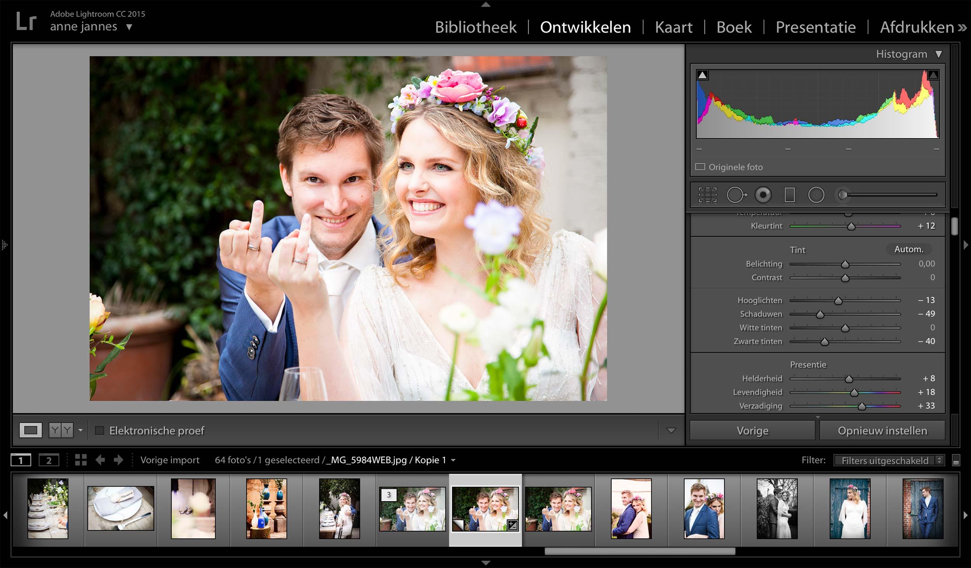Select the Graduated filter tool
971x568 pixels.
[x=790, y=195]
